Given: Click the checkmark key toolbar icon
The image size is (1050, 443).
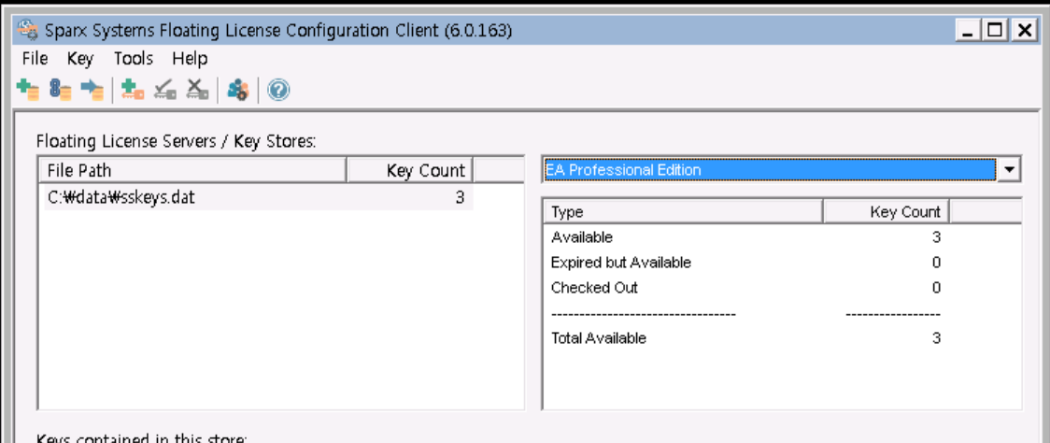Looking at the screenshot, I should tap(164, 90).
